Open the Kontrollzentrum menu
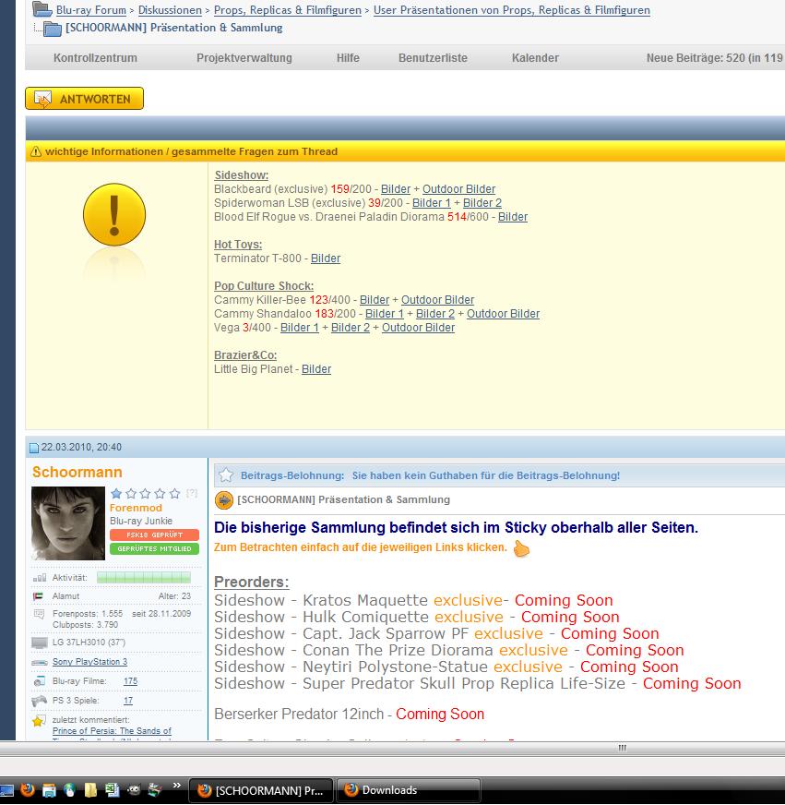This screenshot has height=805, width=785. point(95,58)
